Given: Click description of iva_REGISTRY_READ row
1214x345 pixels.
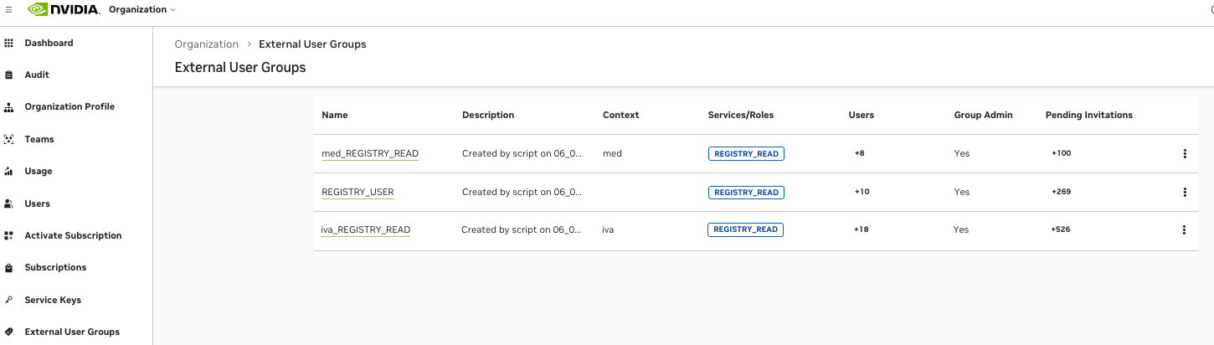Looking at the screenshot, I should point(521,229).
